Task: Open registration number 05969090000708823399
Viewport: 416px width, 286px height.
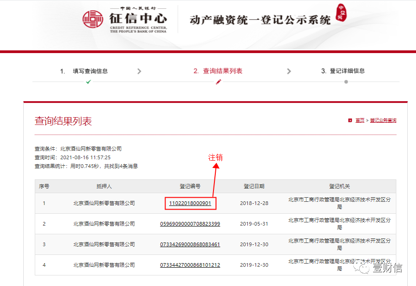Action: pyautogui.click(x=190, y=224)
